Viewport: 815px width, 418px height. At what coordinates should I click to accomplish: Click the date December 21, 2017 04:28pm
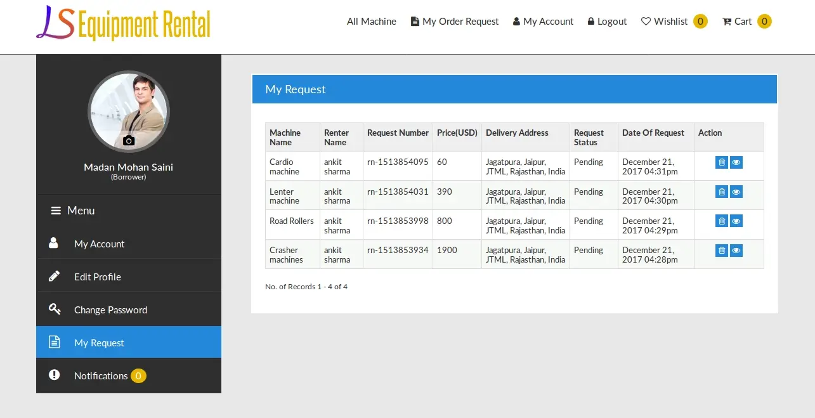(x=650, y=255)
